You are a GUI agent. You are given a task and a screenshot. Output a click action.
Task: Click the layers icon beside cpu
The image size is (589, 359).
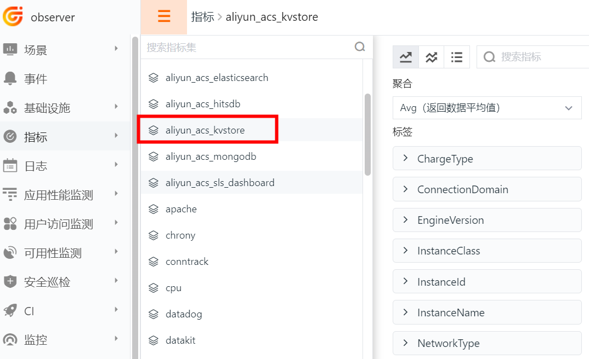tap(153, 287)
